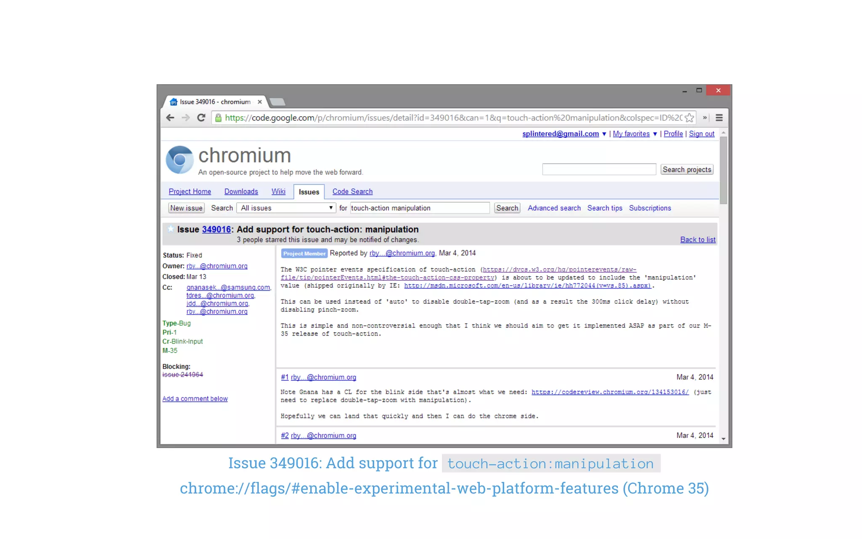Click the browser back arrow
This screenshot has height=539, width=862.
tap(170, 118)
